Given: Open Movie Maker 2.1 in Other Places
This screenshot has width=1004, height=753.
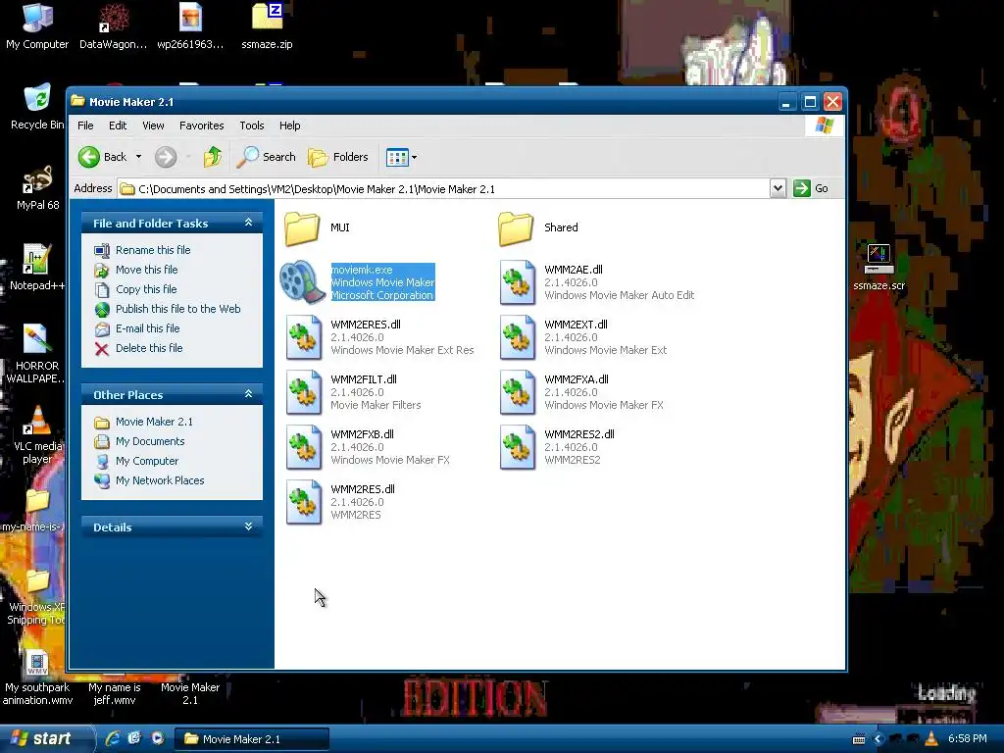Looking at the screenshot, I should pos(154,422).
